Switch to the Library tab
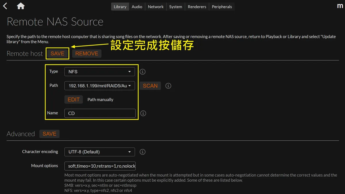Image resolution: width=345 pixels, height=194 pixels. tap(120, 7)
